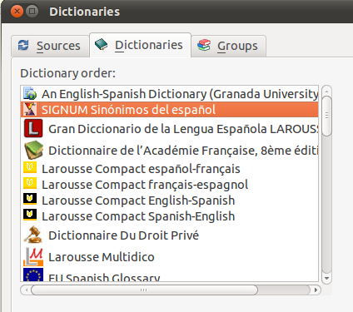
Task: Maximize the Dictionaries window
Action: click(x=32, y=12)
